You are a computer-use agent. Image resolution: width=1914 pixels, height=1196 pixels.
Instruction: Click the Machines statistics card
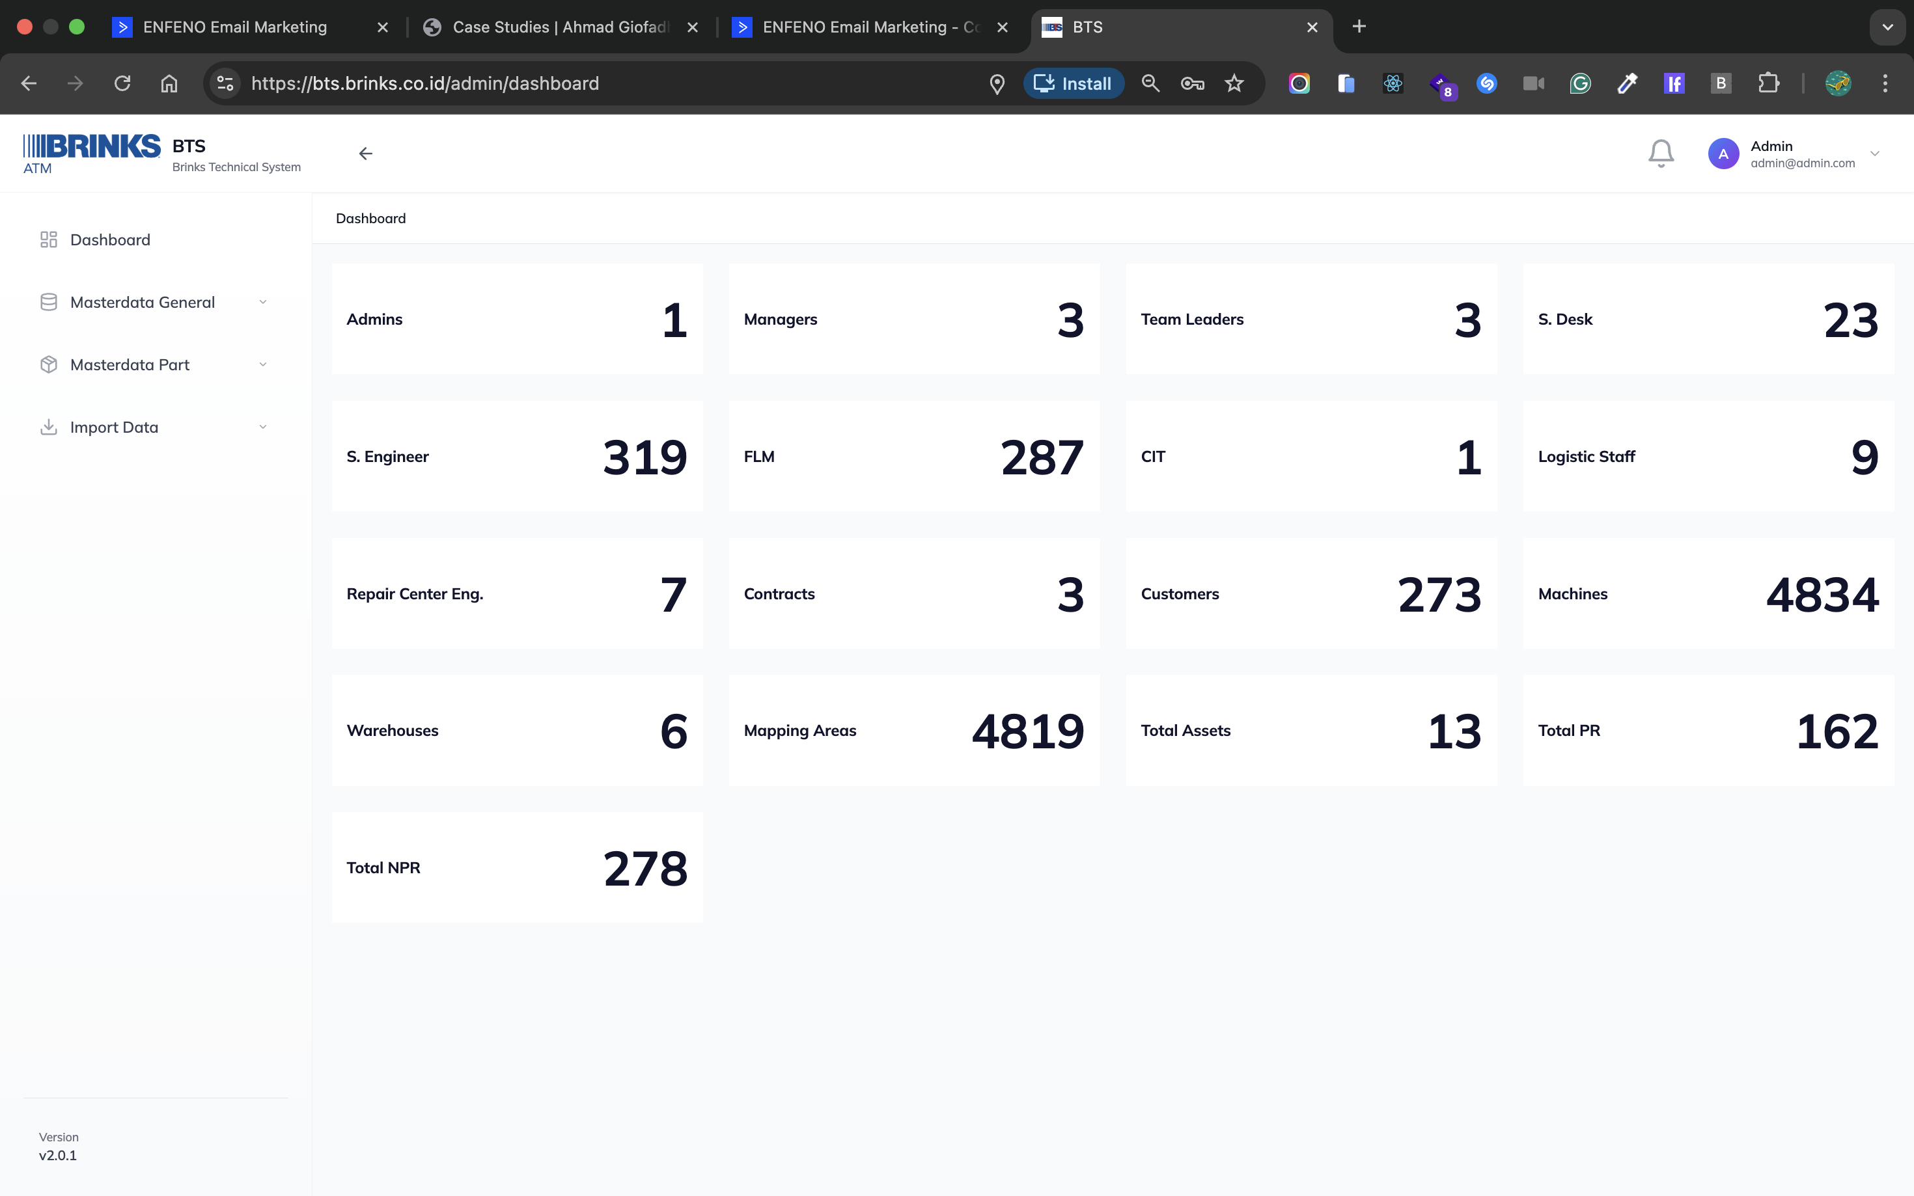[1708, 593]
